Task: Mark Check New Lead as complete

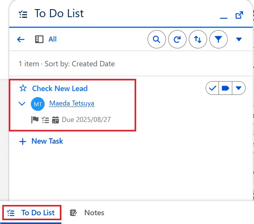Action: pos(212,88)
